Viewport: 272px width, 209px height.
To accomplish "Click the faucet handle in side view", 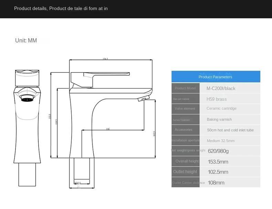I will coord(100,77).
